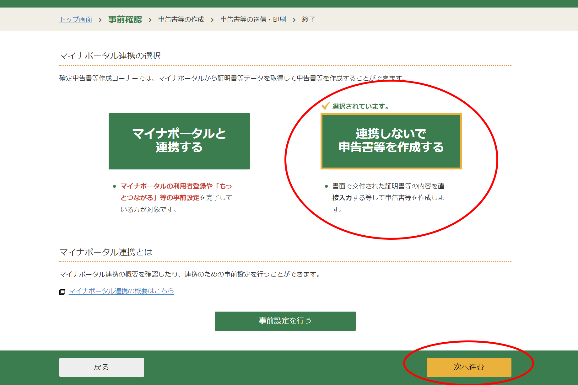Click the red マイナポータルの利用者登録 bullet text
The image size is (578, 385).
pos(176,192)
